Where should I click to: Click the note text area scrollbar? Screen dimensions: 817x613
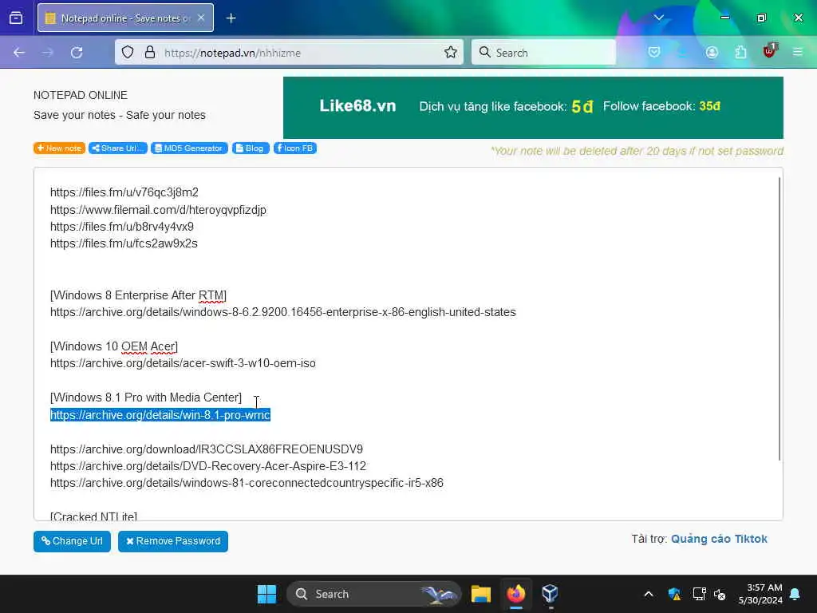click(780, 318)
